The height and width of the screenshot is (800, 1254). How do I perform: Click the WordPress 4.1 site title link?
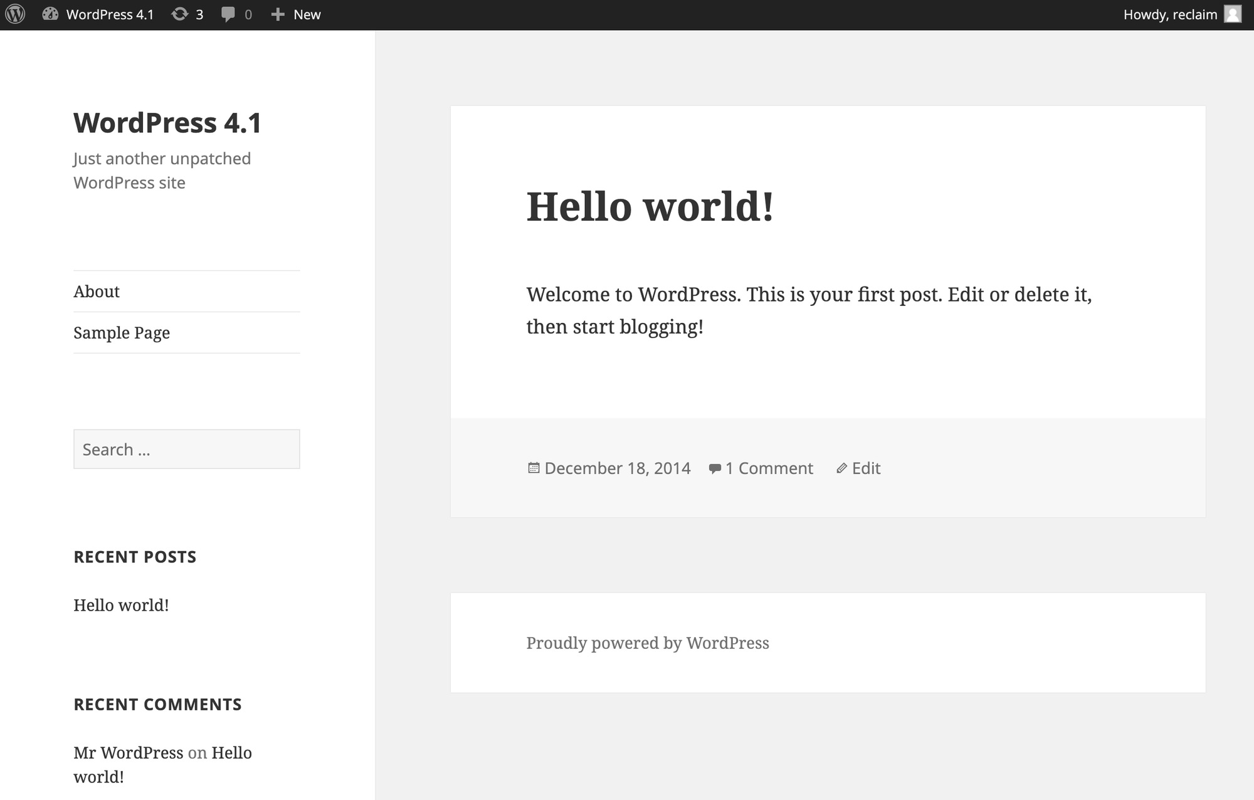167,122
